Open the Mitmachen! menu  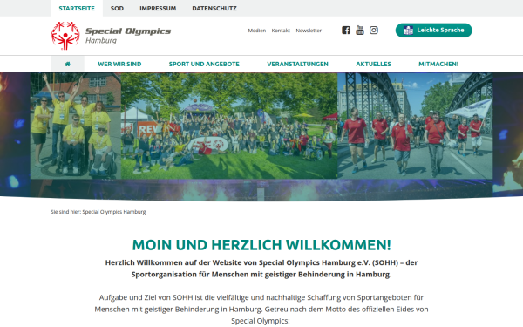(438, 64)
